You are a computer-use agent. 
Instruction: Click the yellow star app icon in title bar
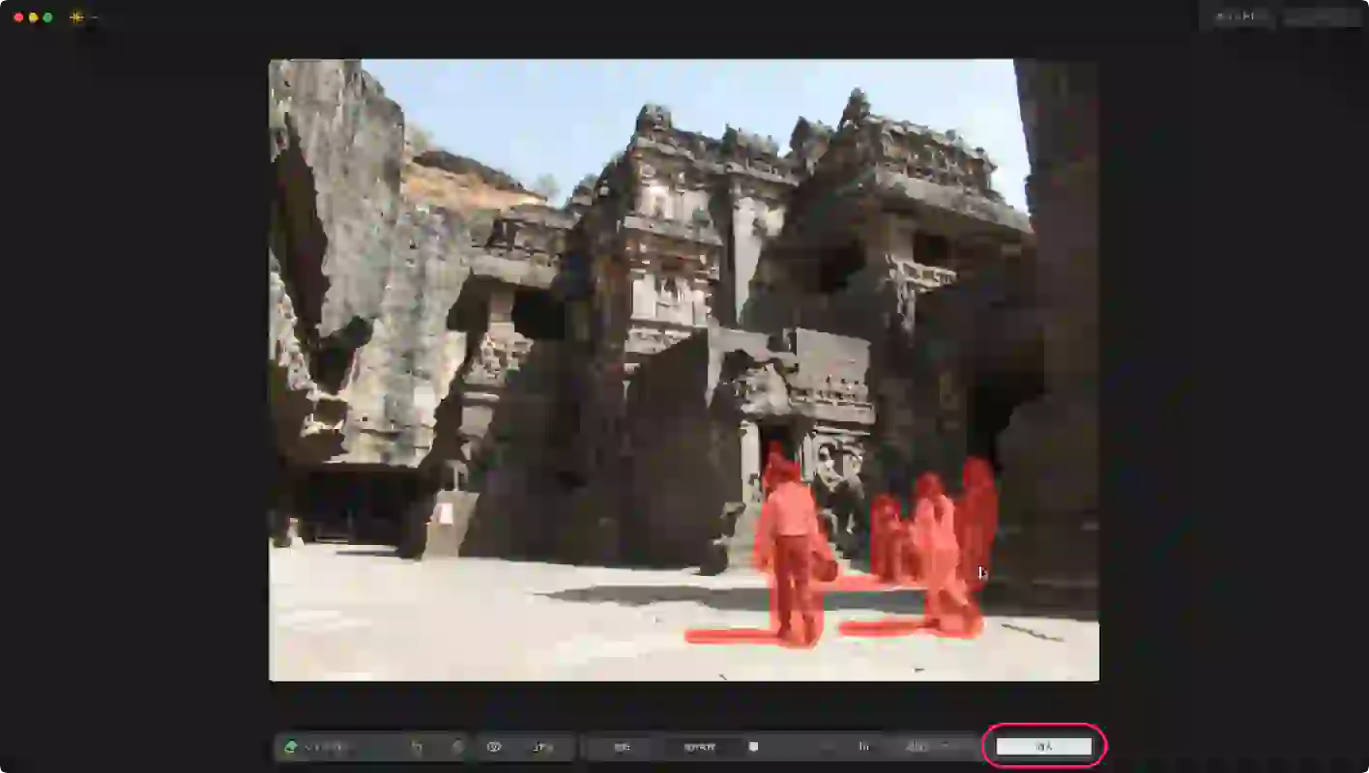[76, 17]
